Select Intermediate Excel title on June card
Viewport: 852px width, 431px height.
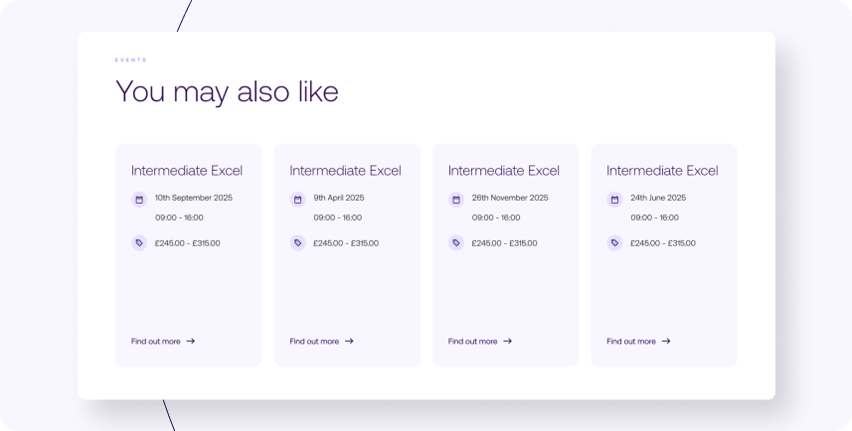pos(662,171)
